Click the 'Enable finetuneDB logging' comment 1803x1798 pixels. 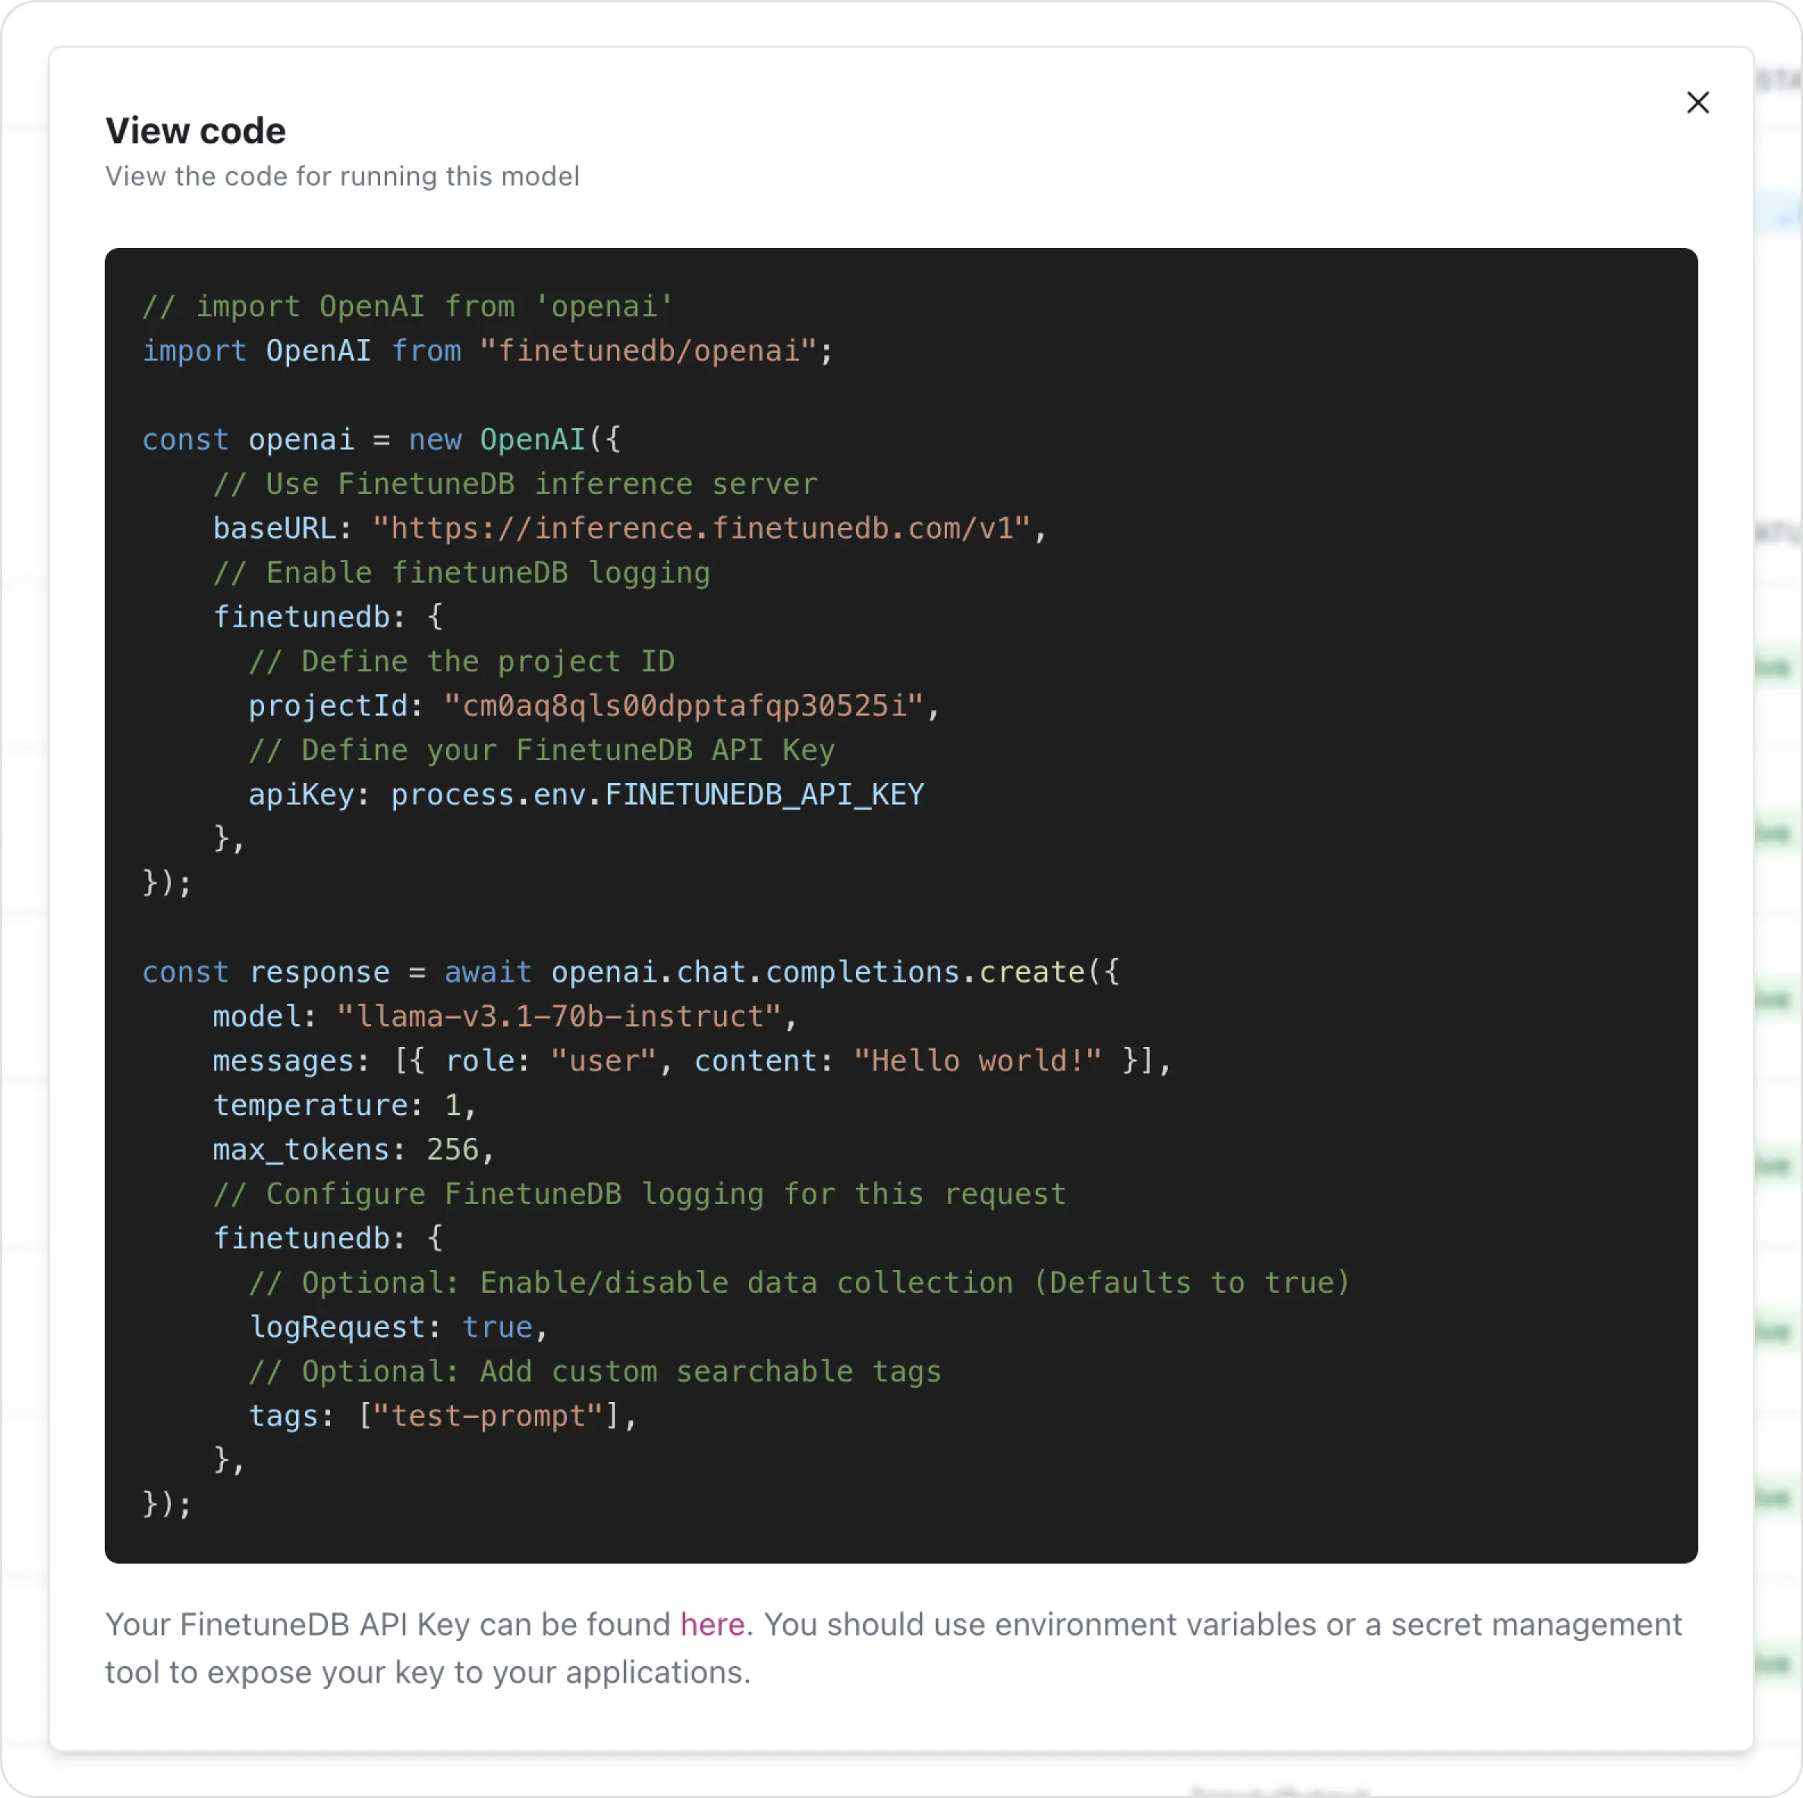(461, 573)
